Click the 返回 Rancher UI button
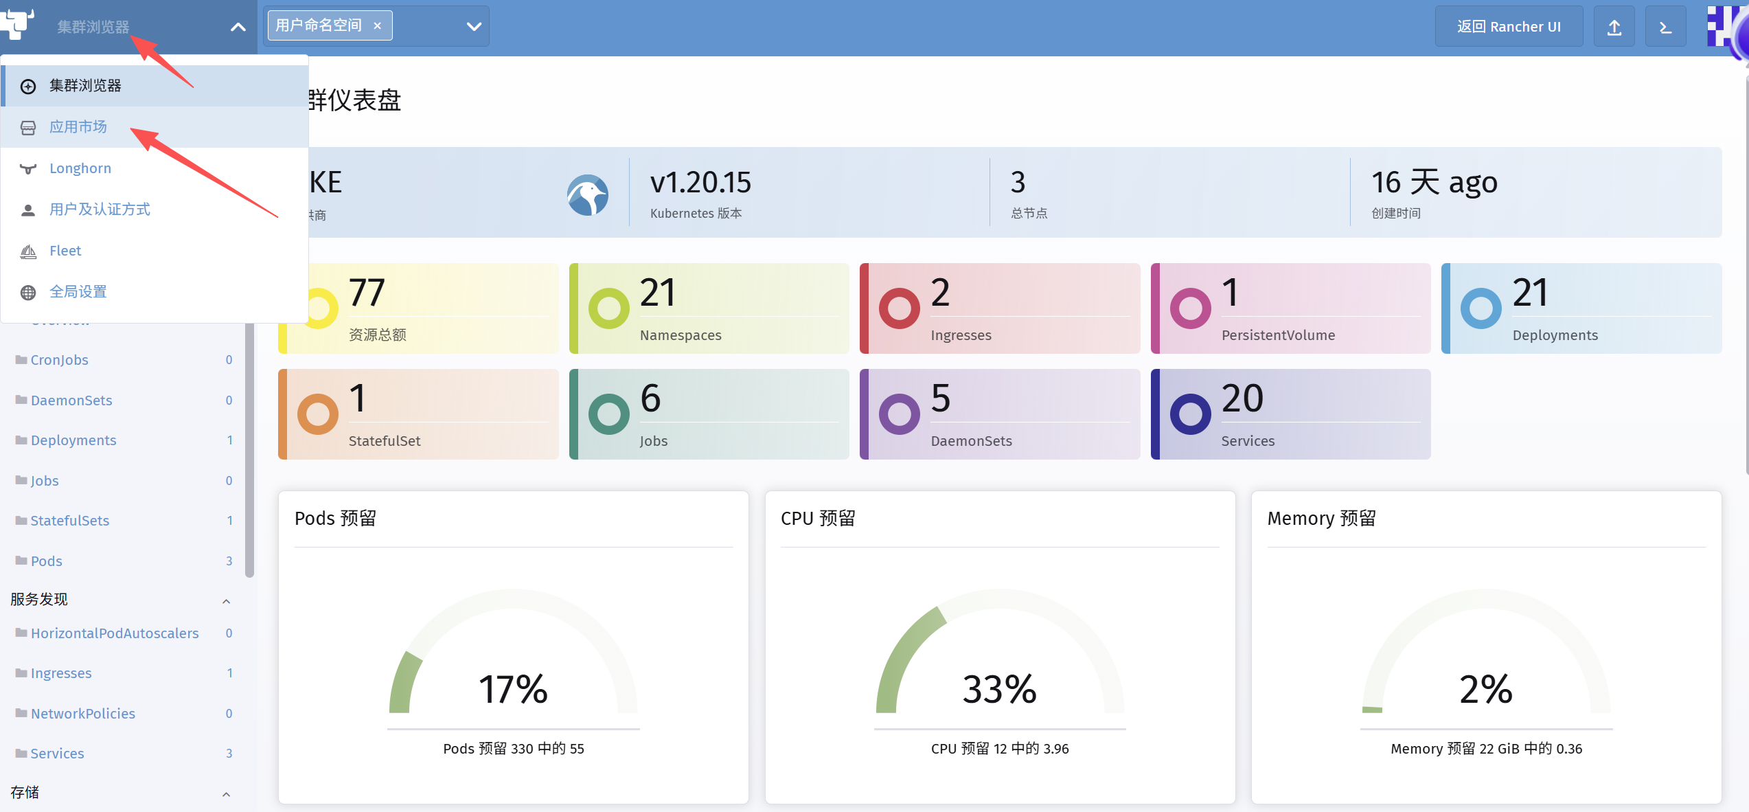 (x=1509, y=27)
